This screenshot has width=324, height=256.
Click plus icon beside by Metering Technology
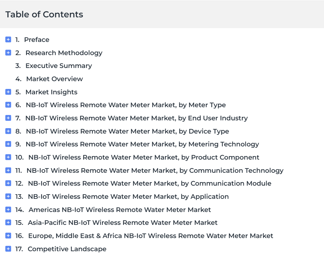[x=8, y=144]
